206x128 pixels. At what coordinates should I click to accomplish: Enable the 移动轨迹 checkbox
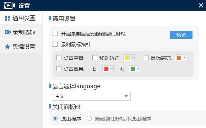95,58
